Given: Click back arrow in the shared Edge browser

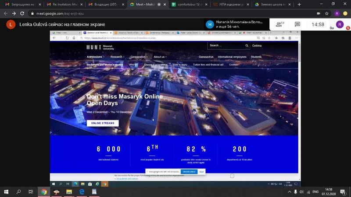Looking at the screenshot, I should [54, 38].
